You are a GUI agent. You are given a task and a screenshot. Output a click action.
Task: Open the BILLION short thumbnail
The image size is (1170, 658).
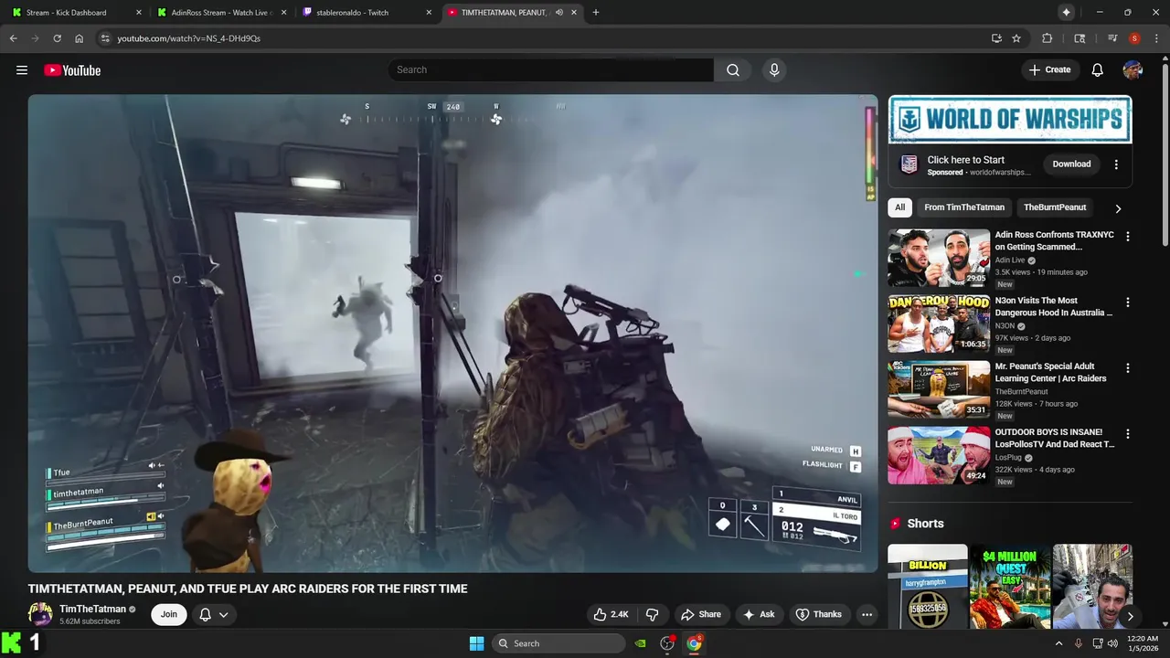(927, 587)
